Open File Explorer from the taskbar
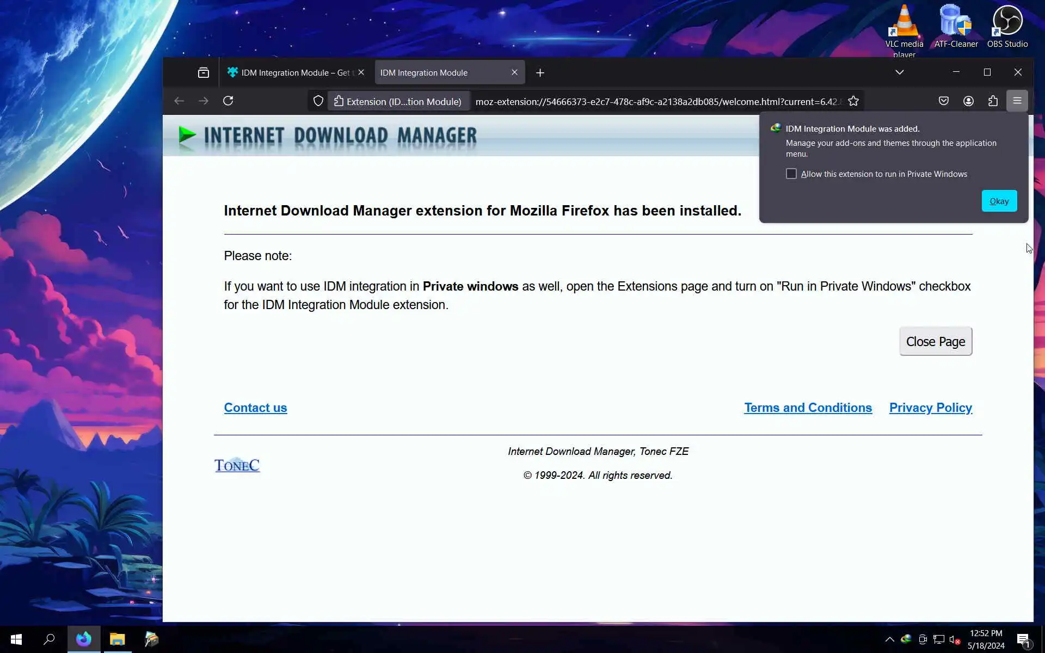 coord(117,639)
